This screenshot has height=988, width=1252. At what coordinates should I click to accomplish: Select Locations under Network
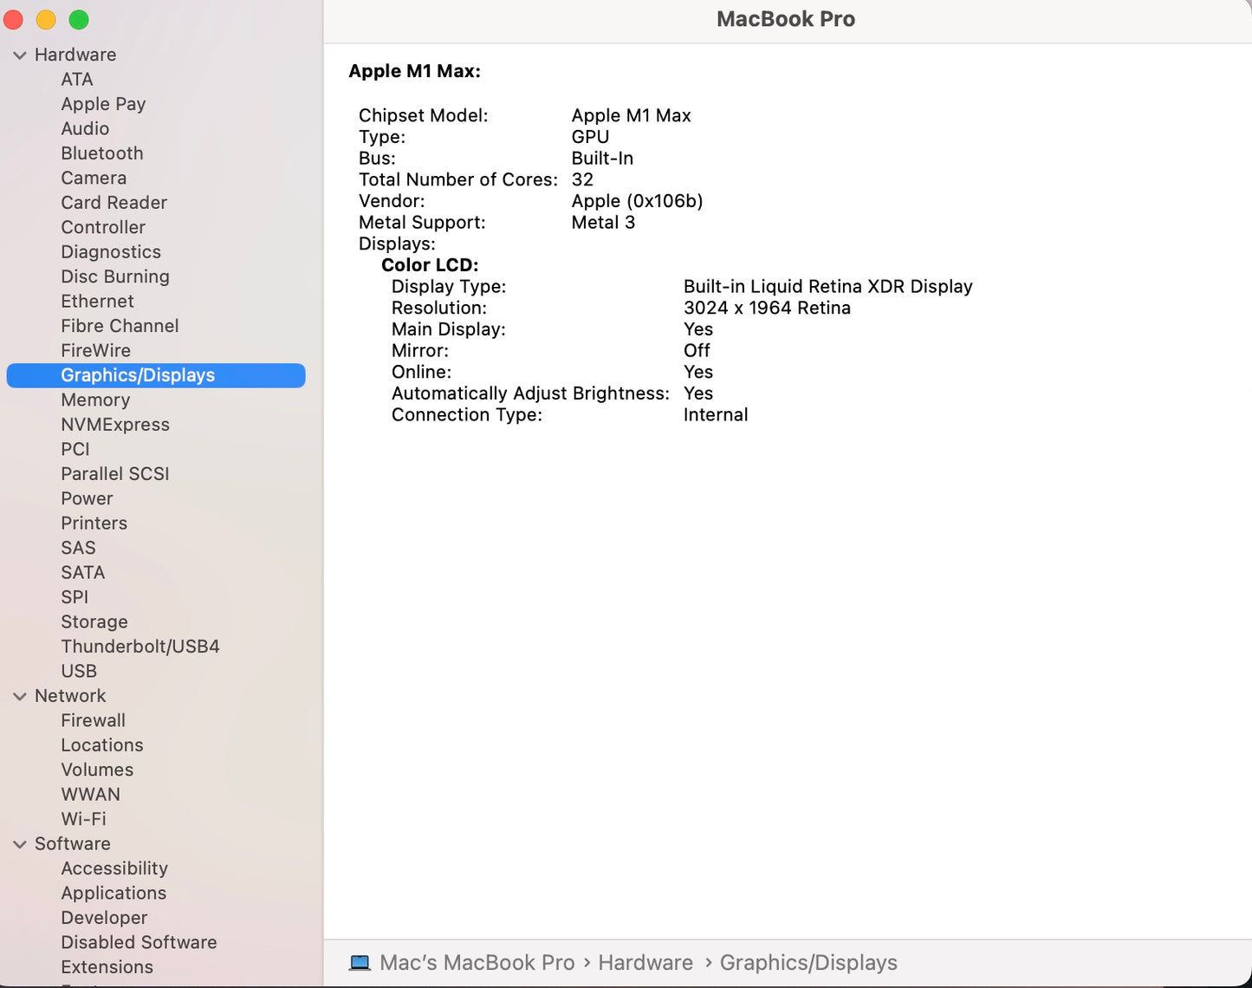click(x=102, y=746)
